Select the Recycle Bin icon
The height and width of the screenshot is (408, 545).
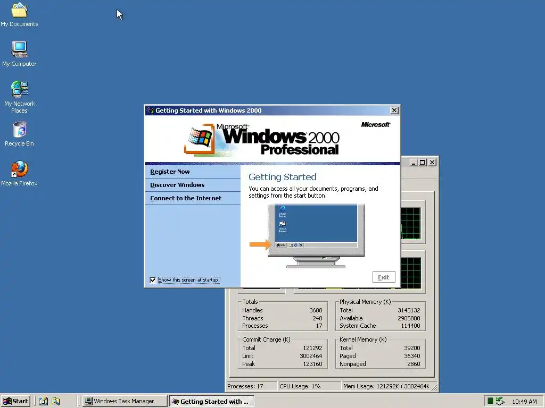coord(20,133)
